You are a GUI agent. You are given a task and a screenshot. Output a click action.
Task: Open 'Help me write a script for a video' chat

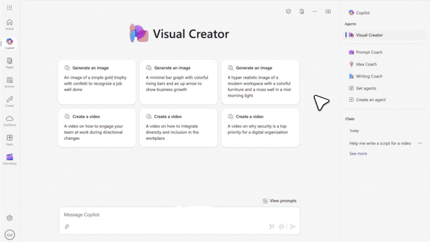pyautogui.click(x=380, y=143)
